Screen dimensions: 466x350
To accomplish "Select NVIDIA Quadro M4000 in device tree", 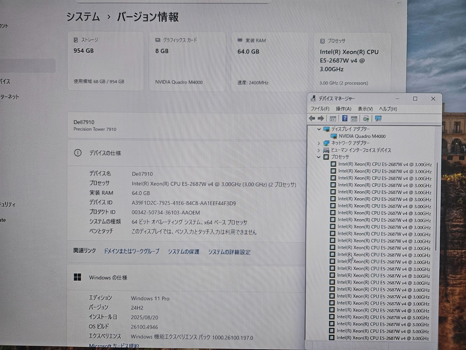I will tap(362, 136).
